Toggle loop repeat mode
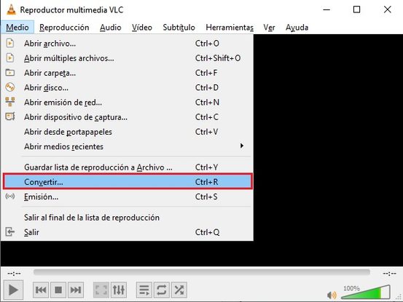 pyautogui.click(x=161, y=290)
